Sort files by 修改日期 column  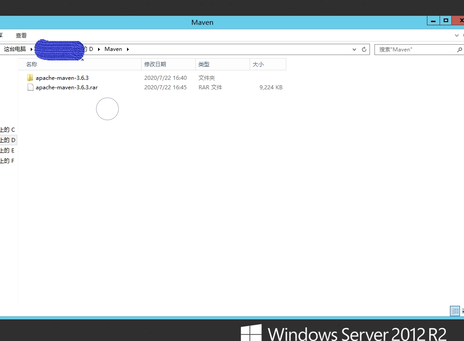tap(155, 65)
